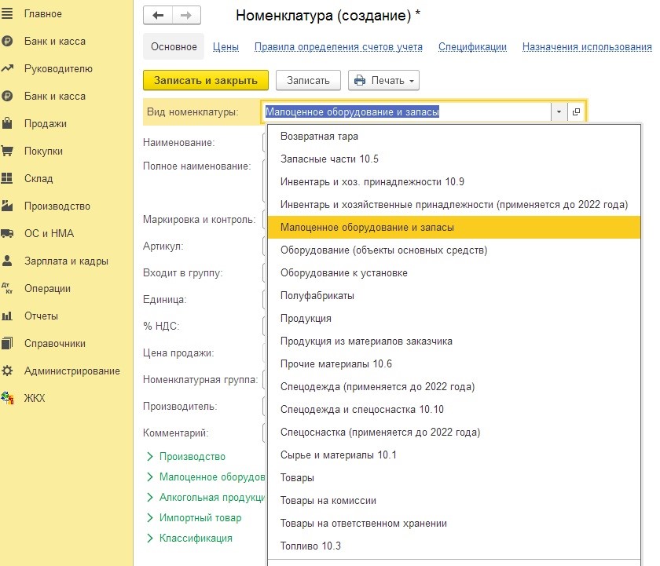Toggle the Вид номенклатуры dropdown arrow
The width and height of the screenshot is (660, 566).
tap(559, 111)
